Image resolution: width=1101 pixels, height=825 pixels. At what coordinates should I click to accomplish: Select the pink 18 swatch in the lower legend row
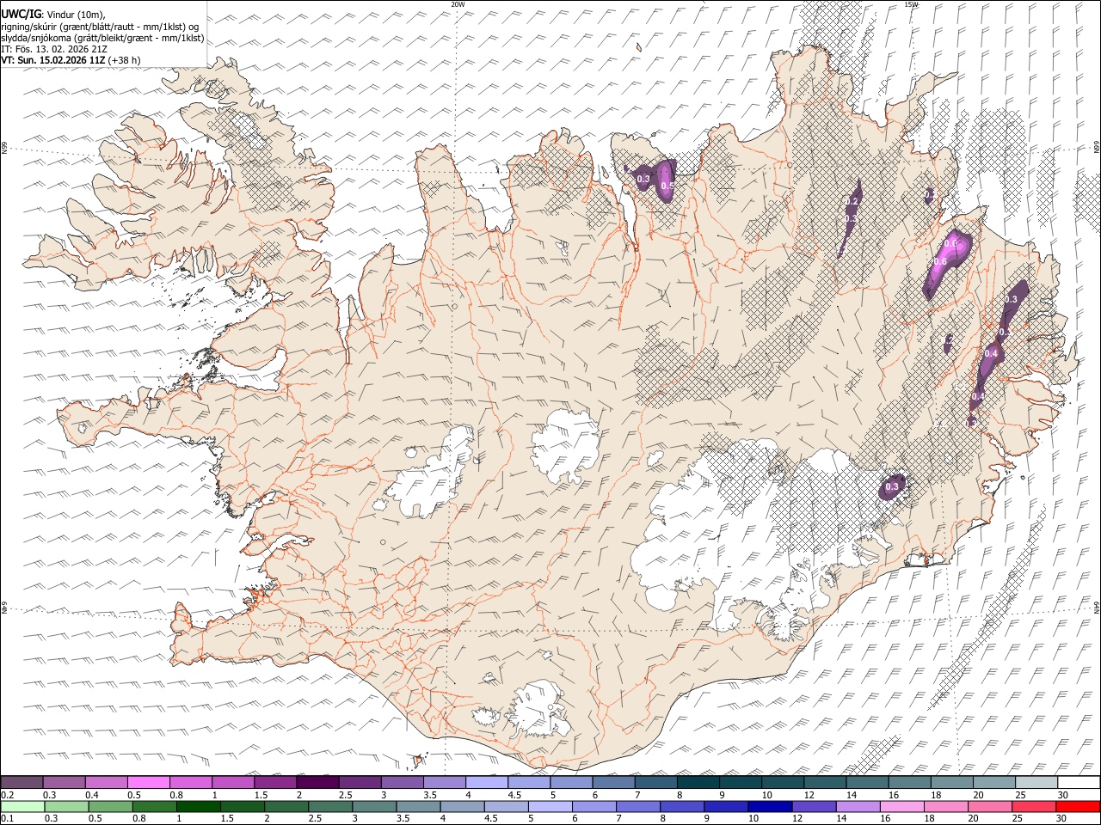pos(946,806)
